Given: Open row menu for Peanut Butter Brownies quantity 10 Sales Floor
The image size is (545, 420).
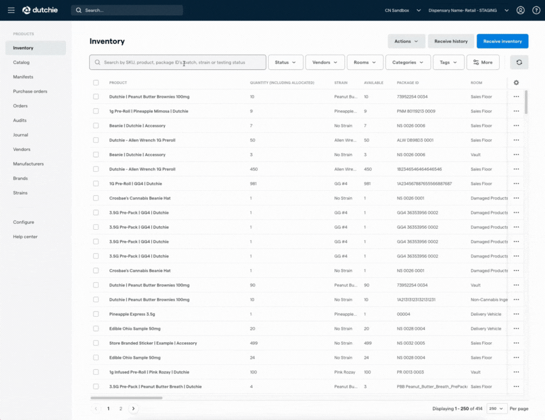Looking at the screenshot, I should coord(516,97).
